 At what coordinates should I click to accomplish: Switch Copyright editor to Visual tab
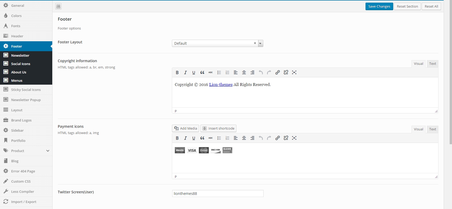[x=419, y=64]
